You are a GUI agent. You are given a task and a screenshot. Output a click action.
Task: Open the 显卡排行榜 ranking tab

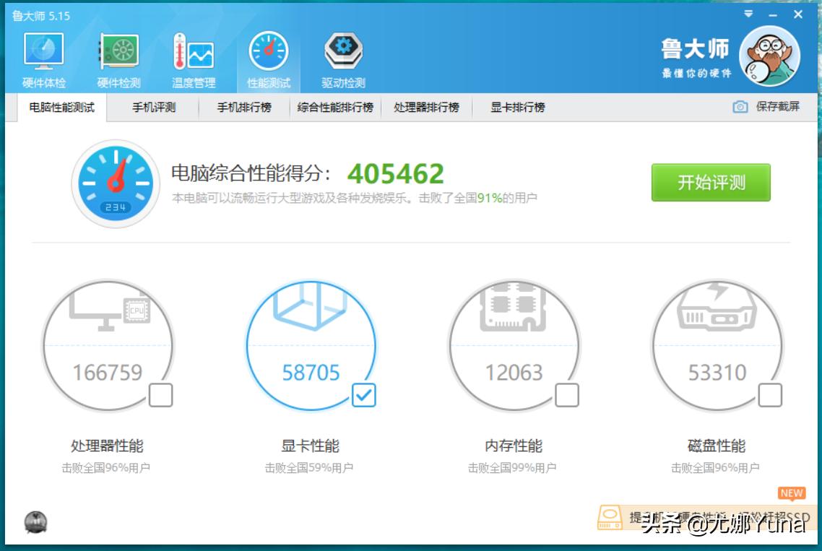tap(519, 107)
